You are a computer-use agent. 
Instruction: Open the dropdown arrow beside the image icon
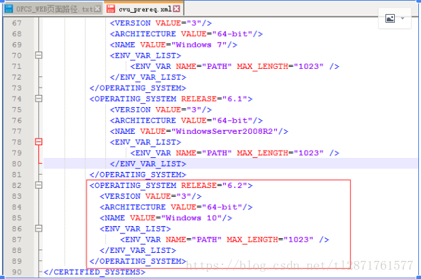coord(402,19)
